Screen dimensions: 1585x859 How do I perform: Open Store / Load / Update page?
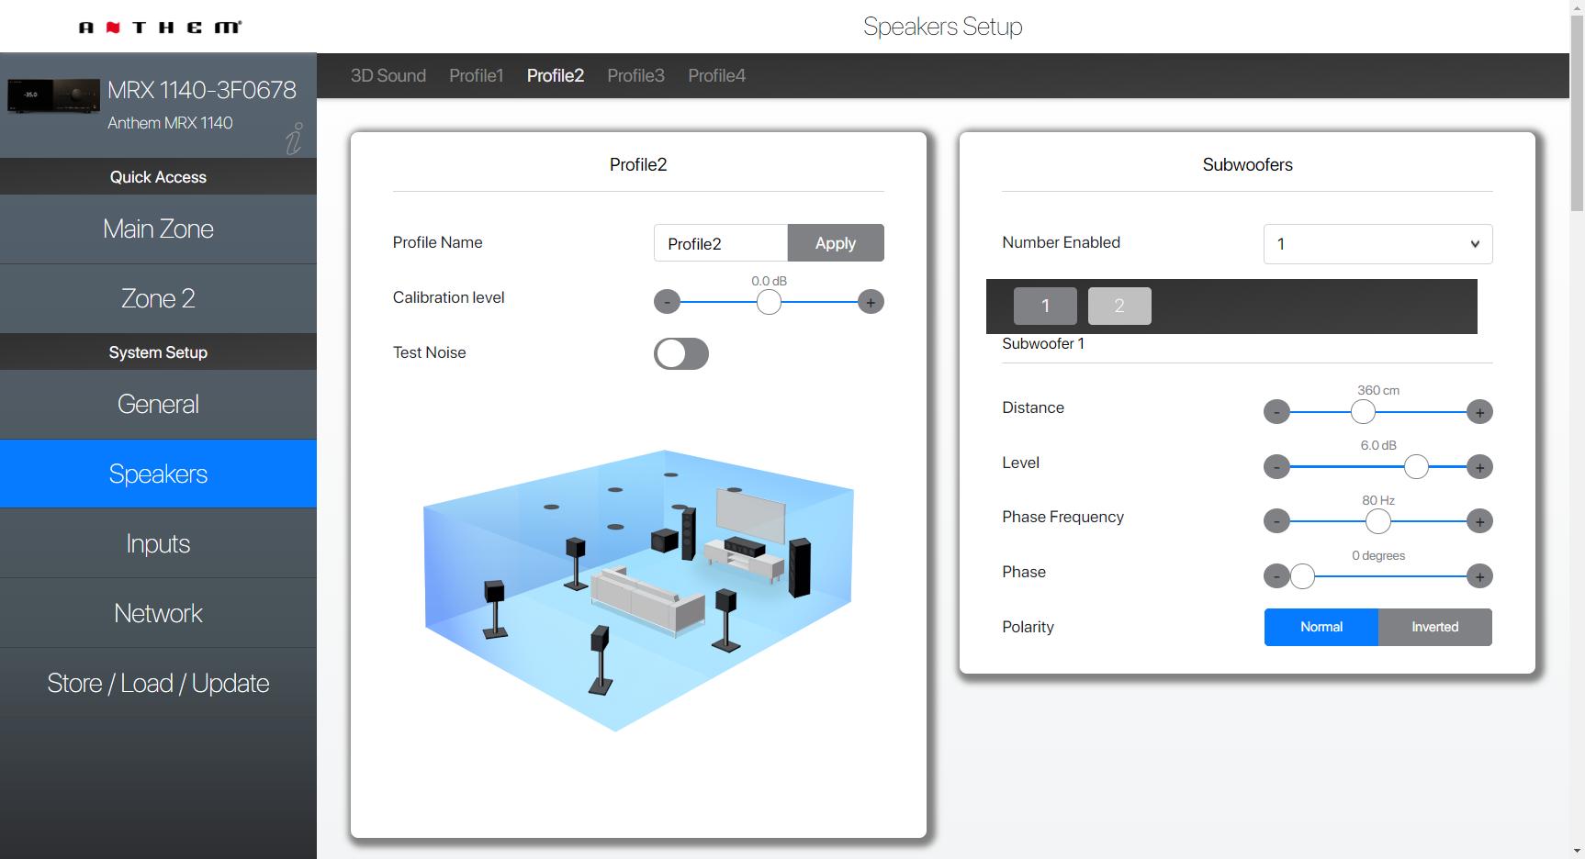point(158,683)
